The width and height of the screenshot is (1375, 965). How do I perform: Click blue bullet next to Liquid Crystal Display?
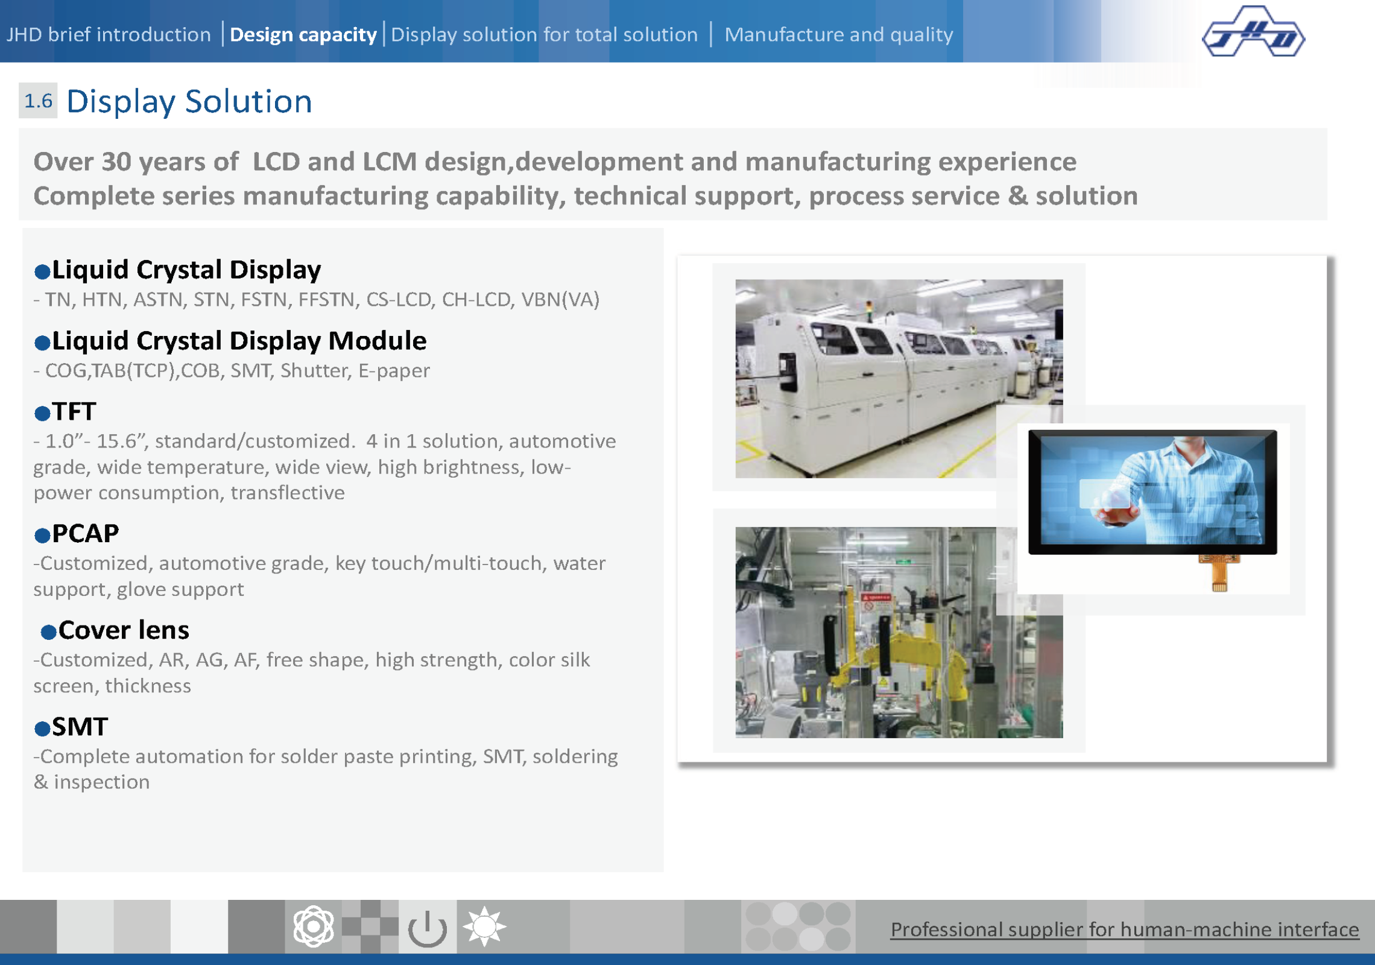(x=42, y=272)
